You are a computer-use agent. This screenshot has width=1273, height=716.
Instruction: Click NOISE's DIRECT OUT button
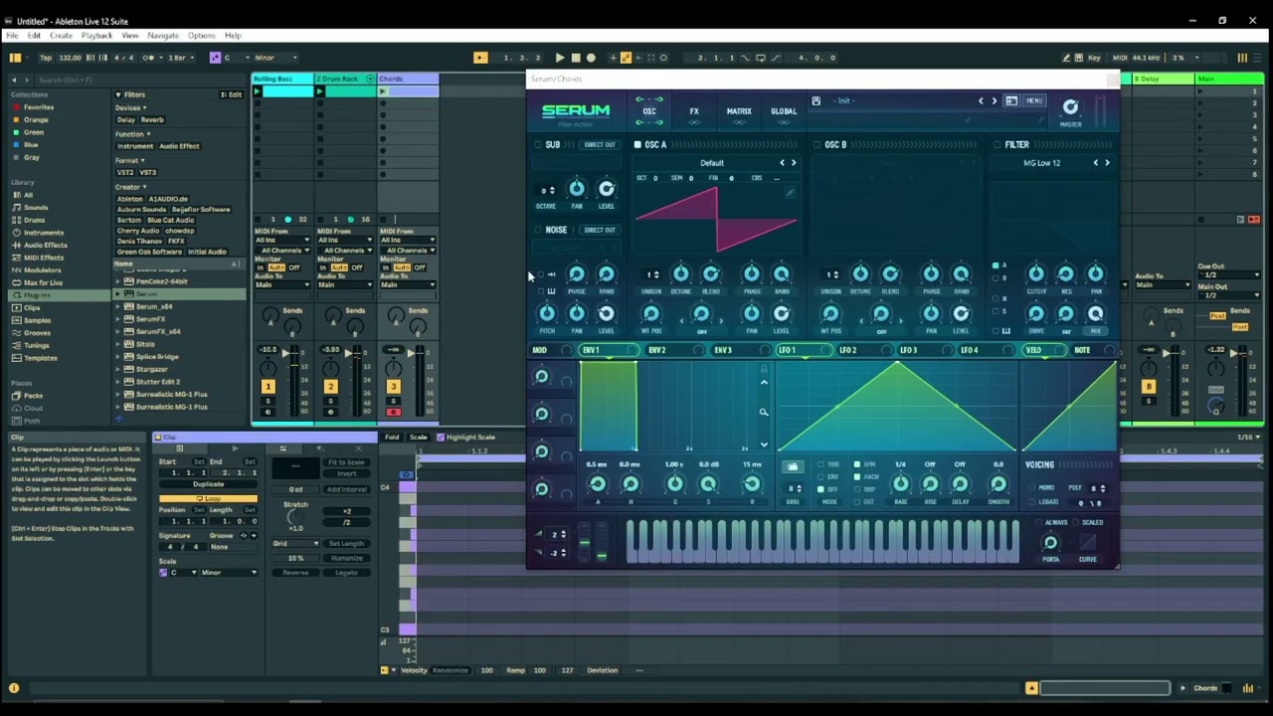(600, 231)
